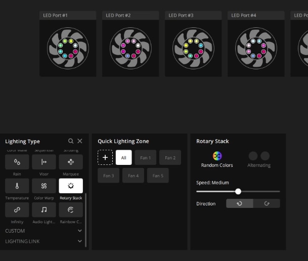Select the Infinity lighting effect
Screen dimensions: 308x261
tap(17, 209)
